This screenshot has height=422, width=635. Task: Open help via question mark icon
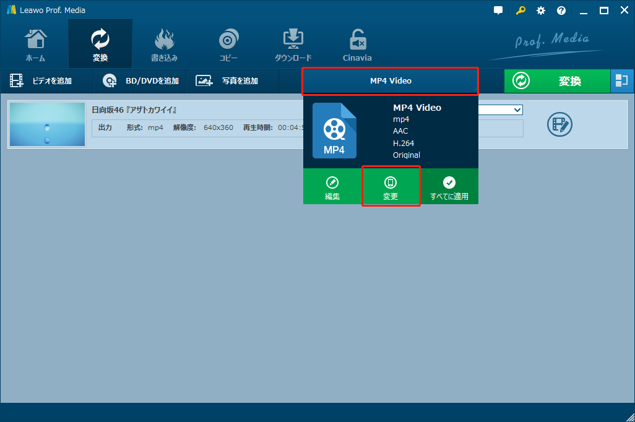tap(561, 11)
